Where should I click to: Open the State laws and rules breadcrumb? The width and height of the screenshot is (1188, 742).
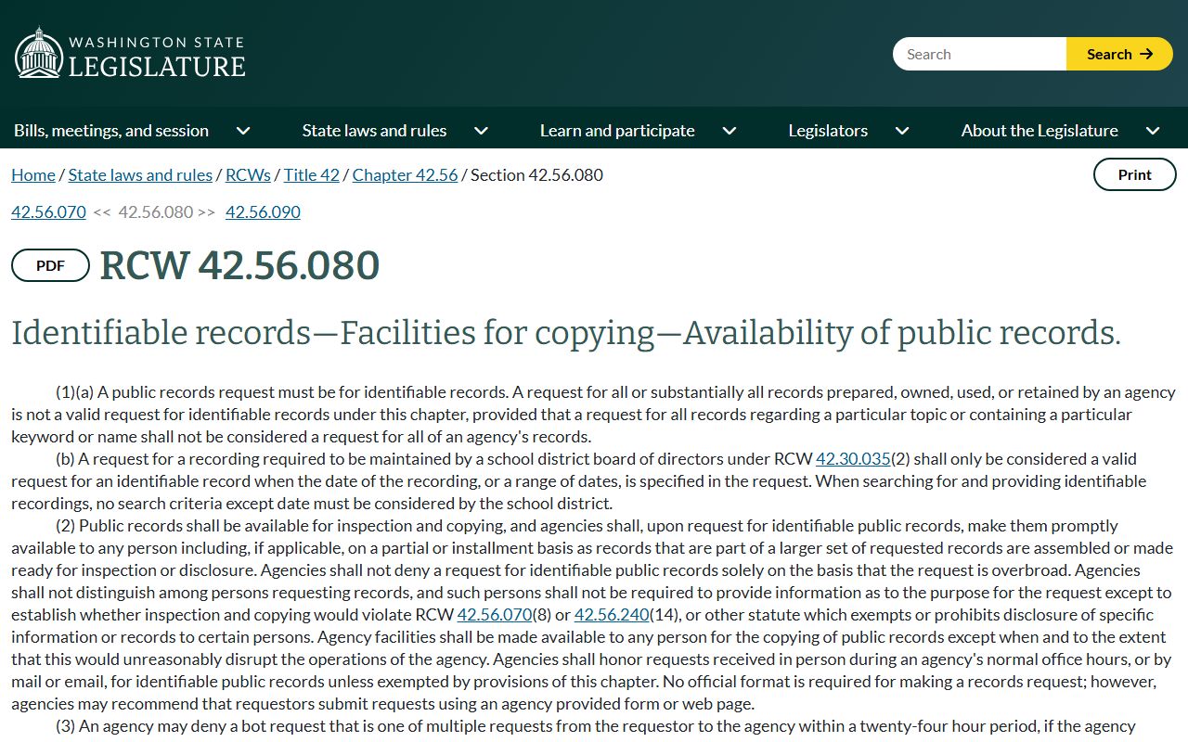point(140,174)
